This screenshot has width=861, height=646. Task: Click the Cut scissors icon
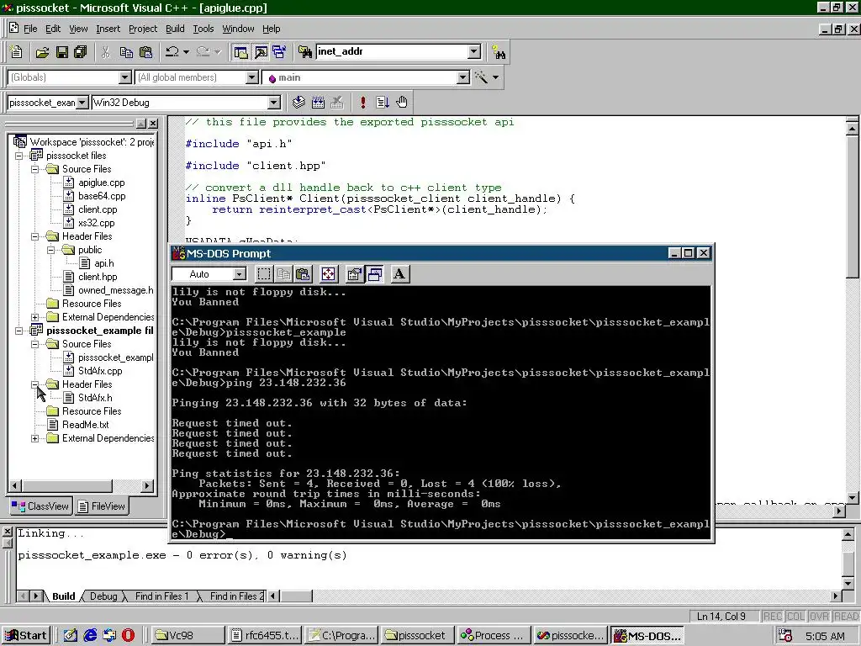tap(106, 52)
